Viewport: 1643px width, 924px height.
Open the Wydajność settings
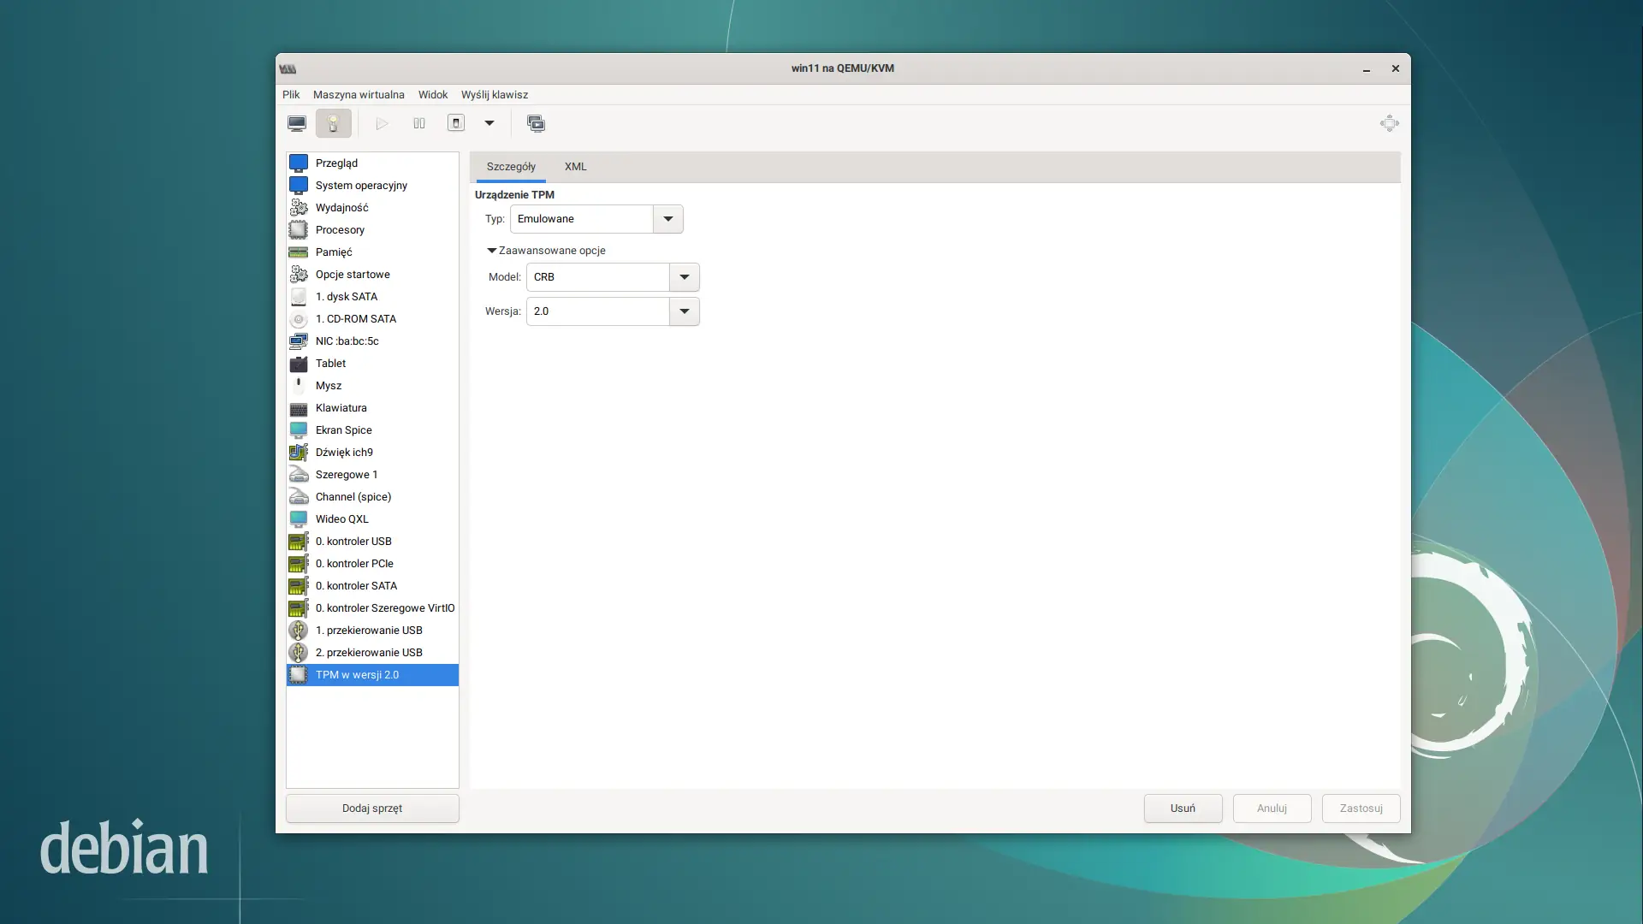point(372,207)
